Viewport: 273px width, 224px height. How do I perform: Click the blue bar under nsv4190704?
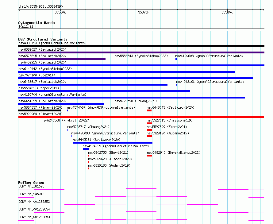(132, 98)
